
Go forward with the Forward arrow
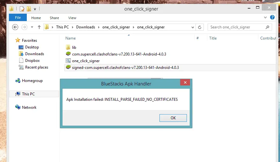(24, 27)
